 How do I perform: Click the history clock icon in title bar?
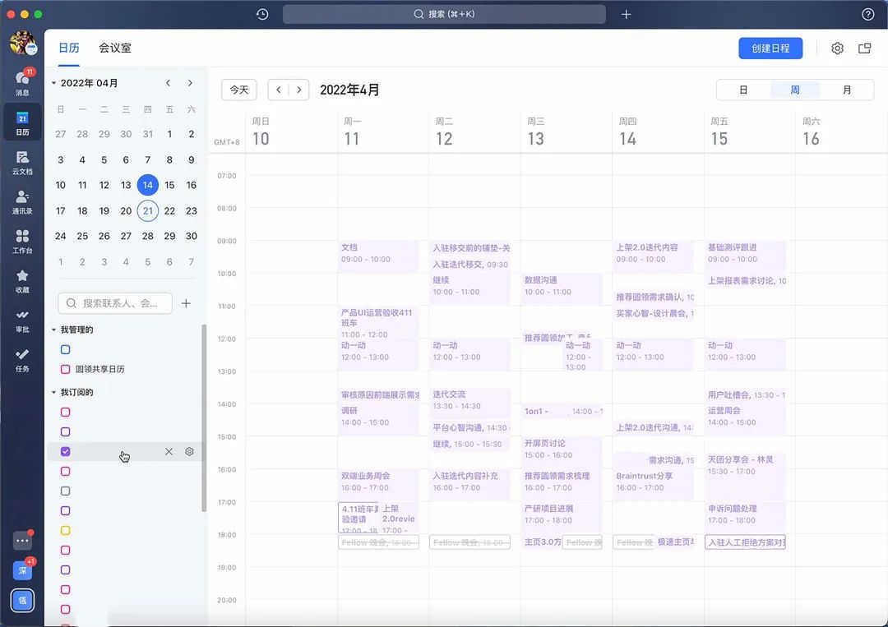coord(262,14)
